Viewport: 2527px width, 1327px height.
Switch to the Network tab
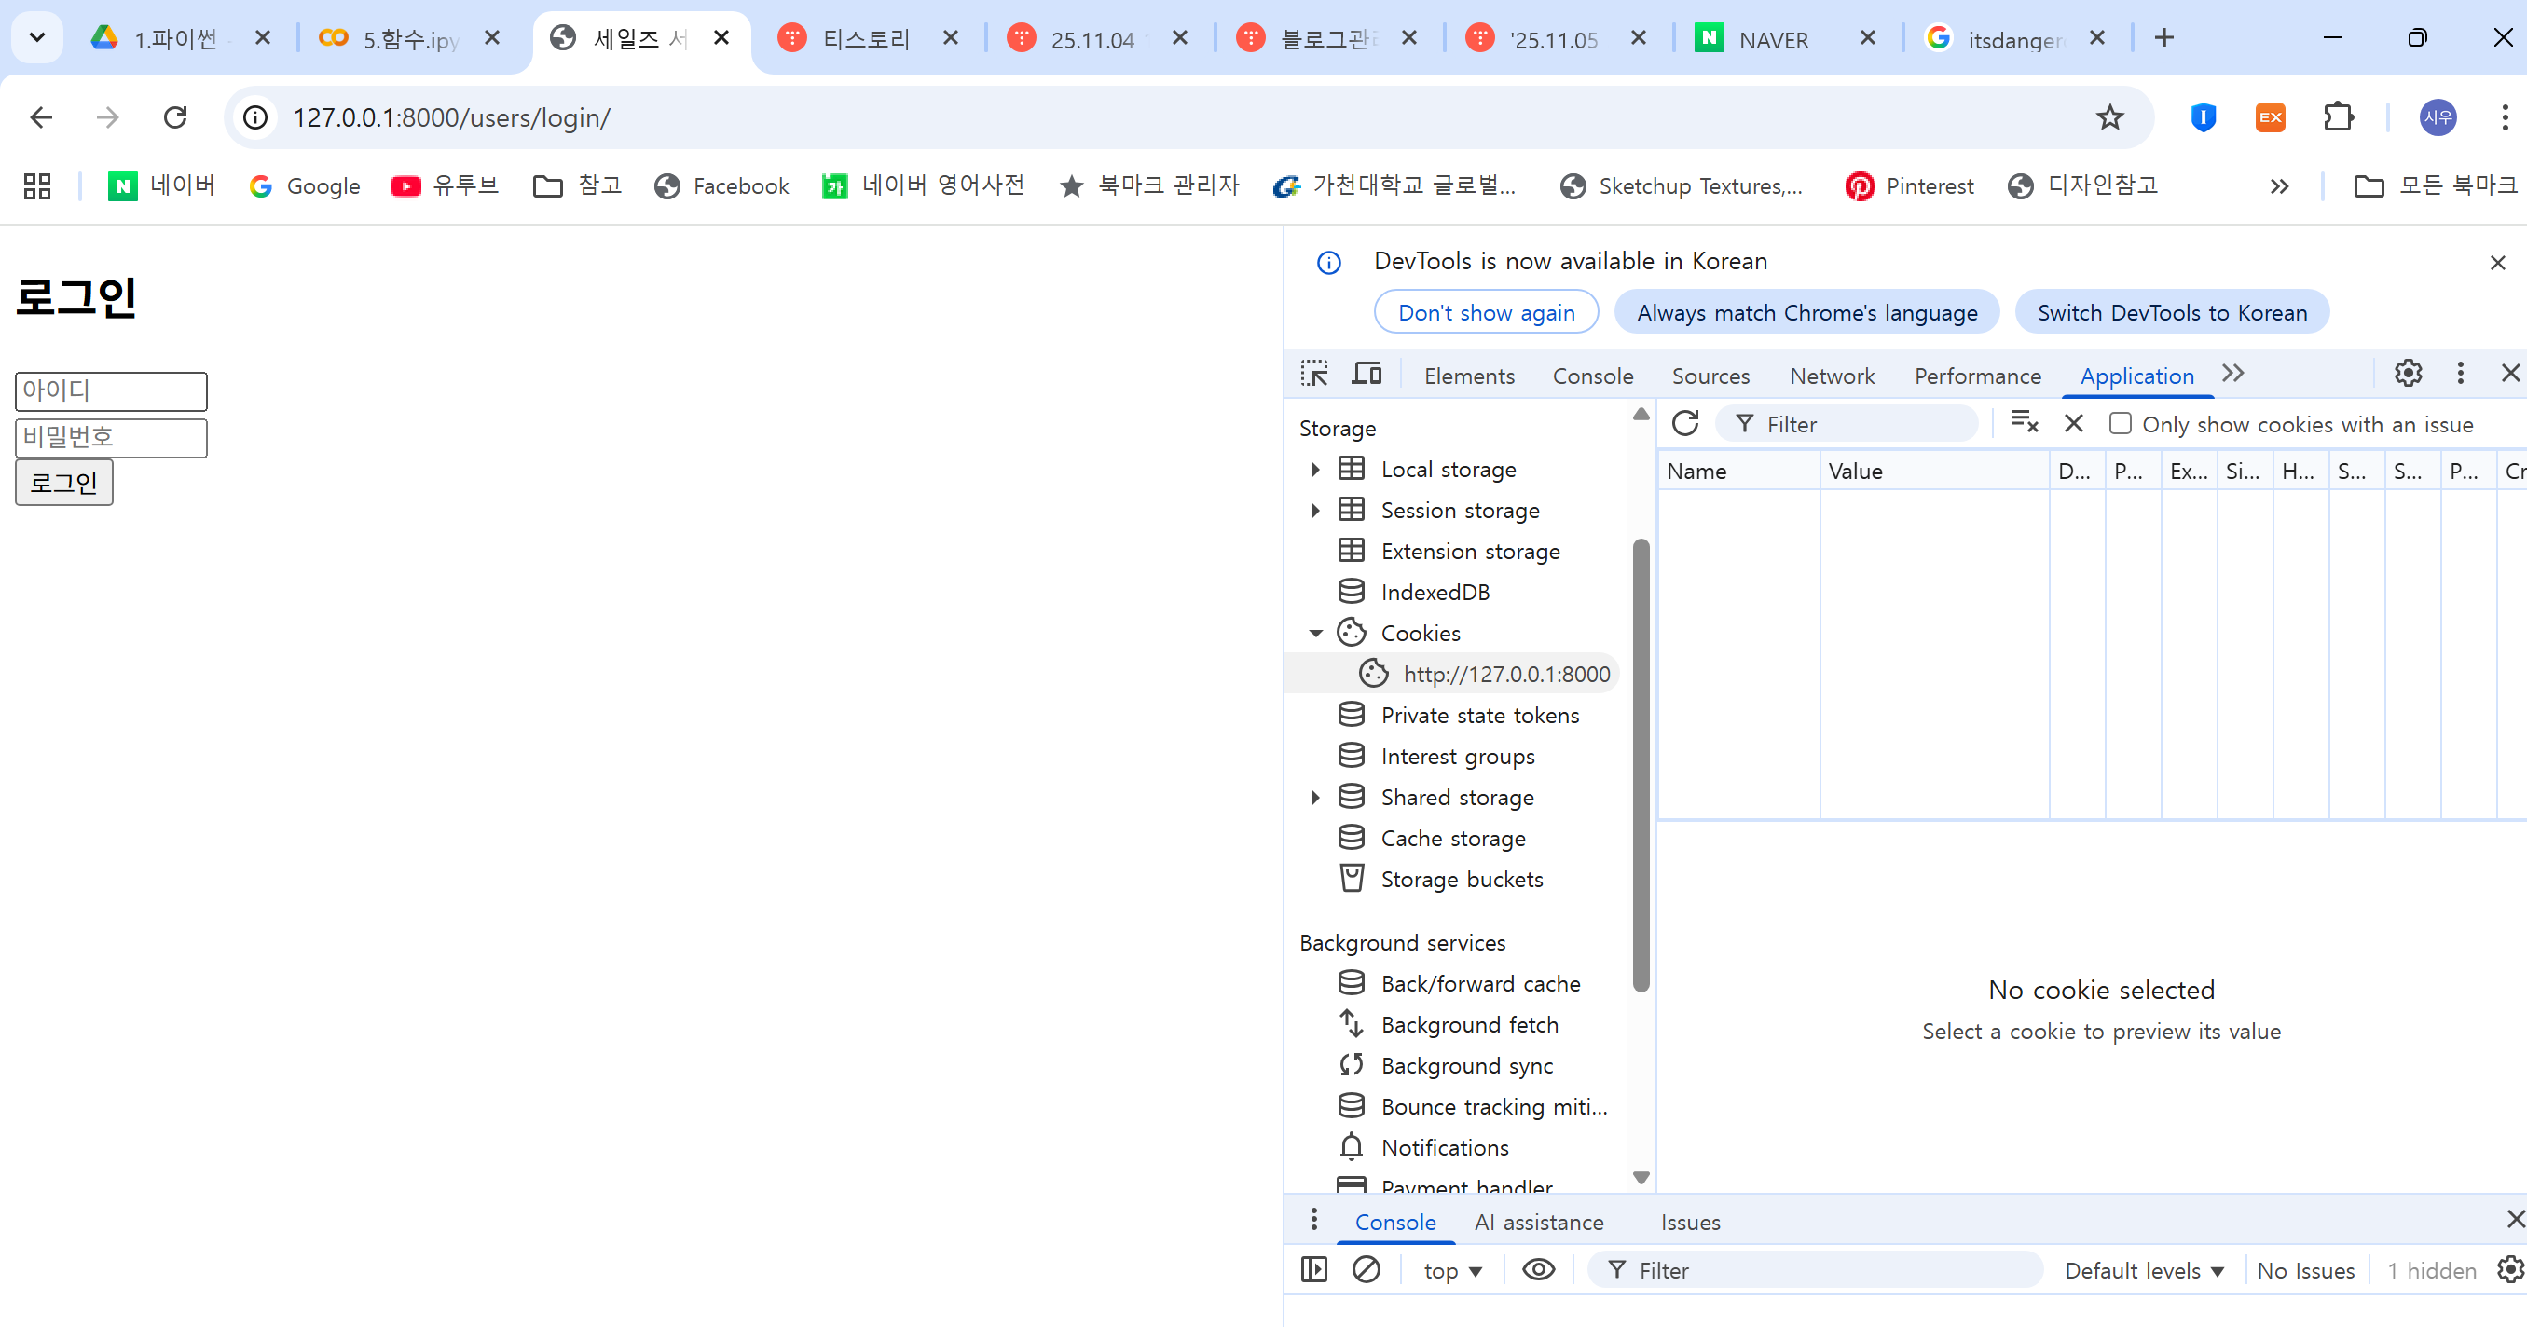pyautogui.click(x=1831, y=376)
